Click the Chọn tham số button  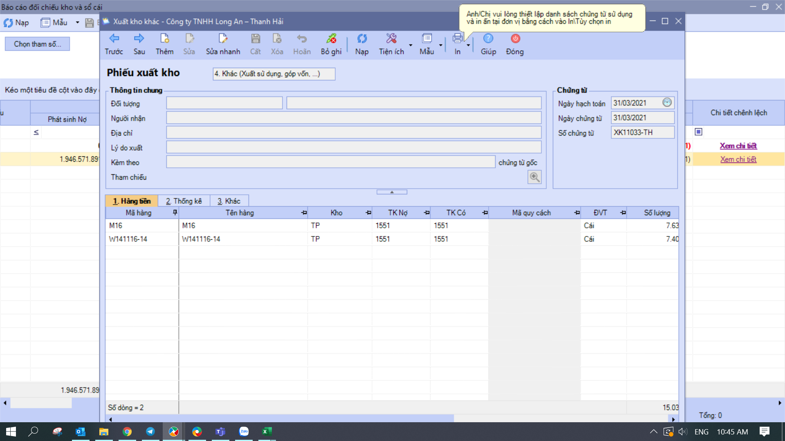tap(37, 44)
